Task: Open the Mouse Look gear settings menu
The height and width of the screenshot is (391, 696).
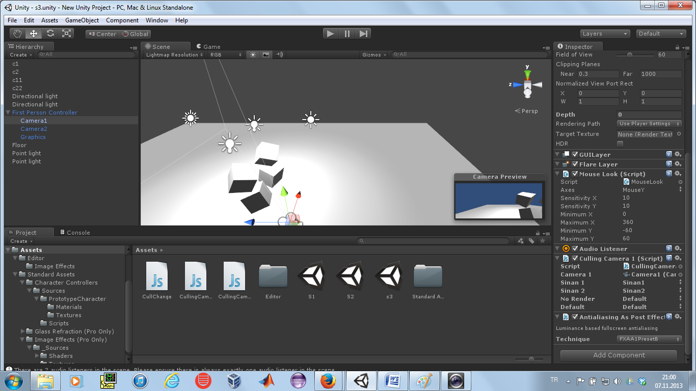Action: pos(678,174)
